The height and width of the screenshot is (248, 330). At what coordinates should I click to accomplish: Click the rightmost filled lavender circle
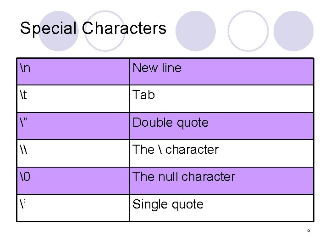point(294,31)
